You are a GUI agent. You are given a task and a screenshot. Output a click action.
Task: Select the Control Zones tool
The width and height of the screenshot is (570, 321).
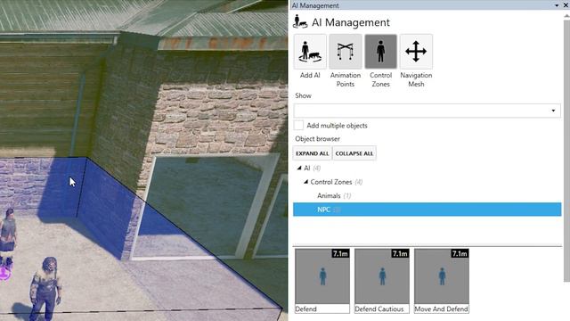click(380, 52)
